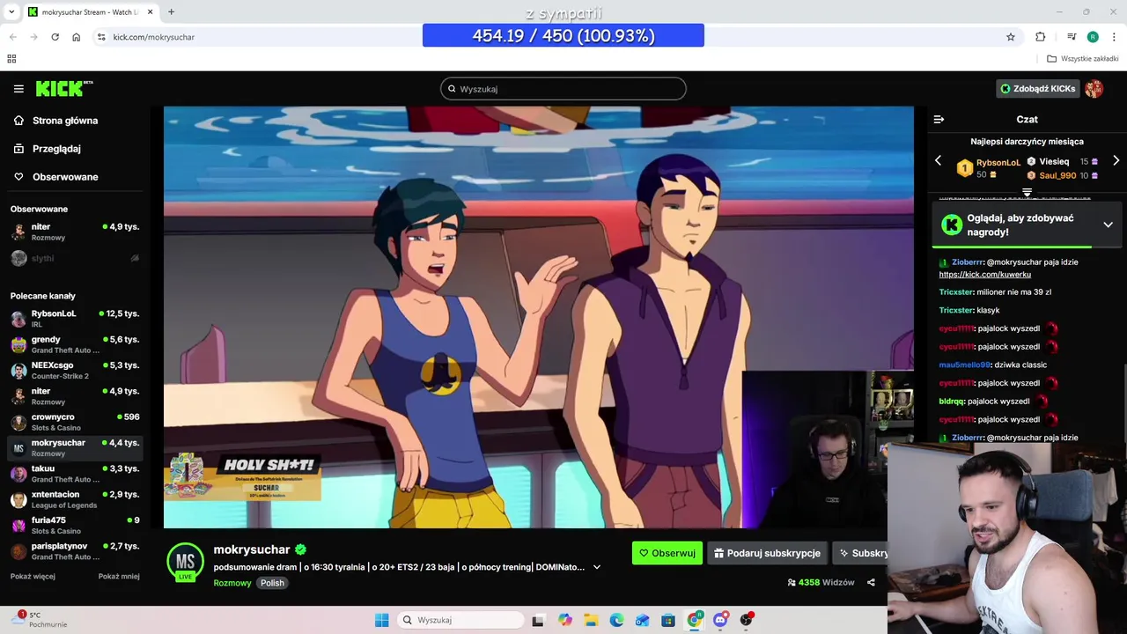Open recommended channel takuu
Viewport: 1127px width, 634px height.
point(74,474)
